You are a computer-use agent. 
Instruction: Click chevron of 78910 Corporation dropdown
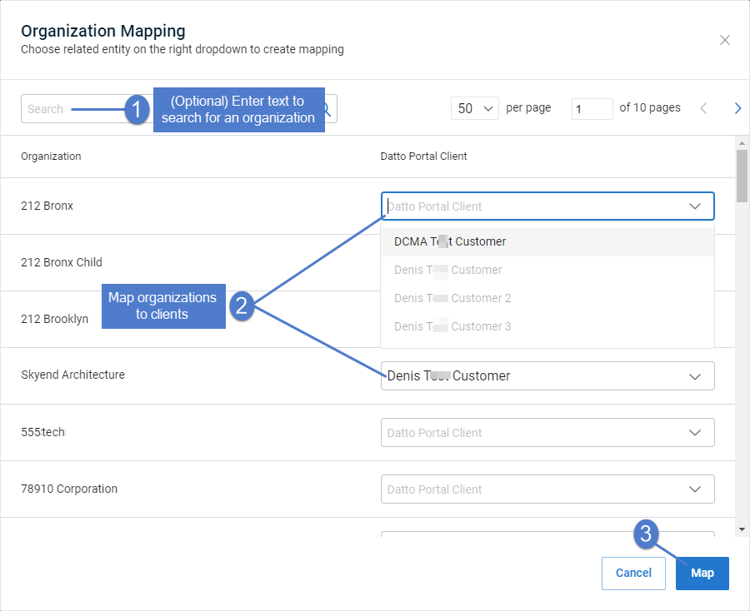(x=694, y=489)
